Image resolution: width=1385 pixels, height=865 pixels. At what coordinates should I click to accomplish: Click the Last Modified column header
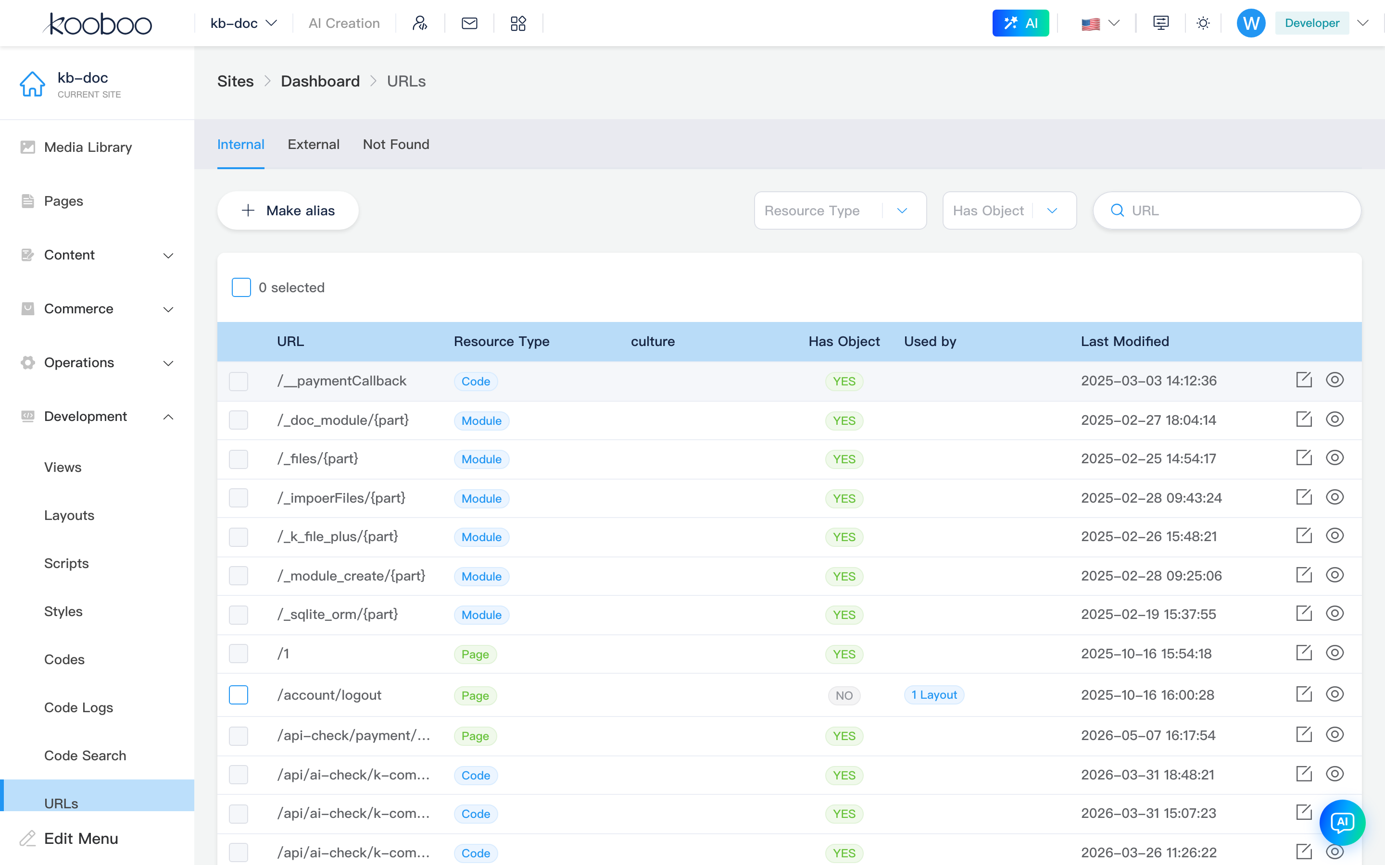coord(1125,342)
